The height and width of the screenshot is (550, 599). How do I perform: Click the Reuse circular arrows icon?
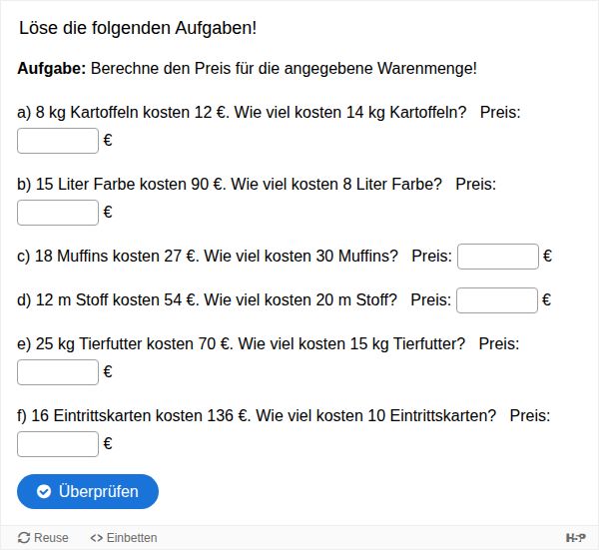point(24,538)
